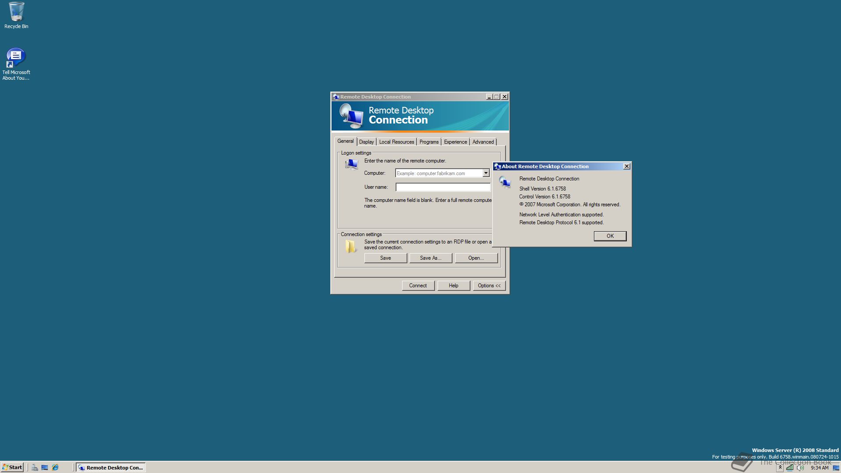Screen dimensions: 841x473
Task: Open the Advanced tab
Action: click(483, 142)
